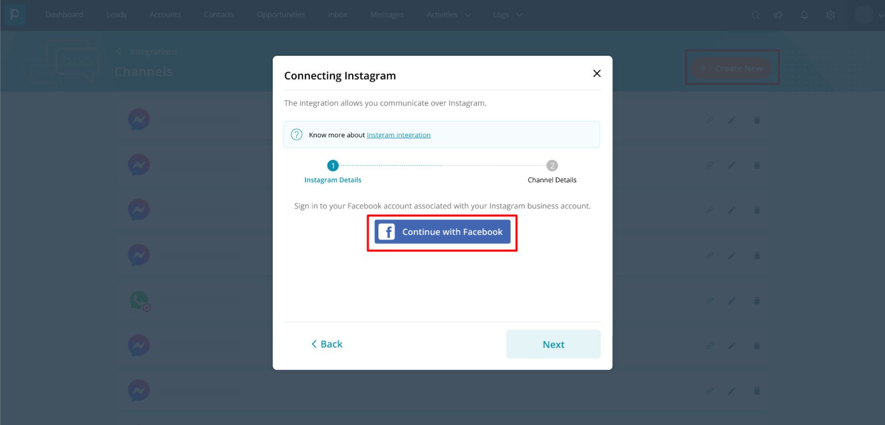Click the WhatsApp channel icon

(x=139, y=301)
